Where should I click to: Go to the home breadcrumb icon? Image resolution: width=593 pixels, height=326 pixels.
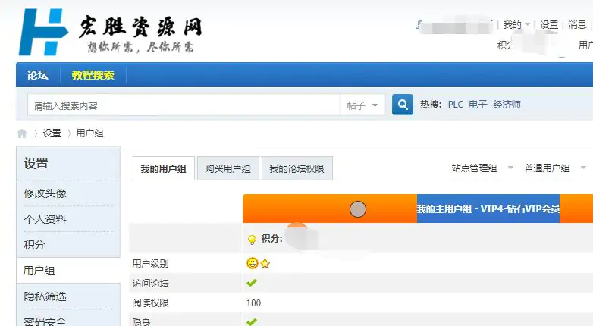[22, 133]
